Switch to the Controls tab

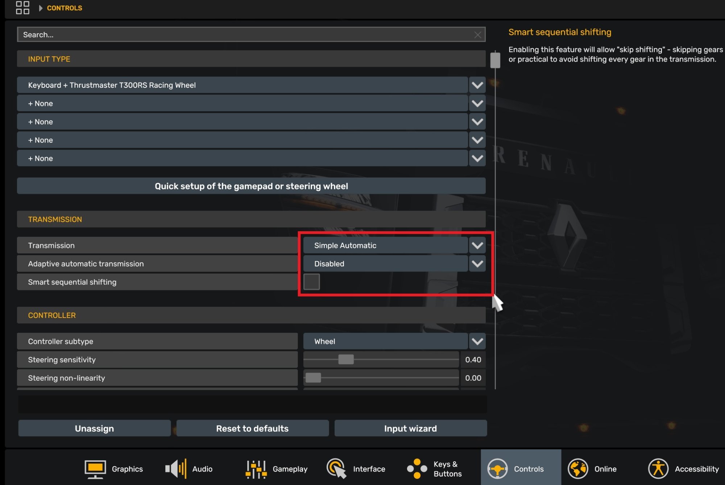521,469
